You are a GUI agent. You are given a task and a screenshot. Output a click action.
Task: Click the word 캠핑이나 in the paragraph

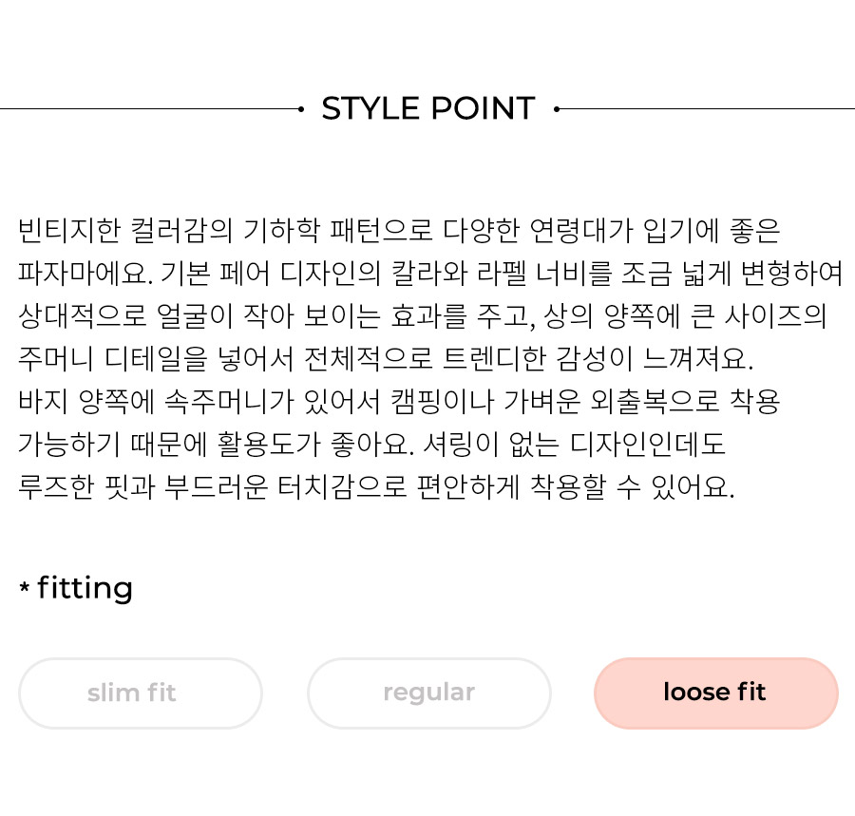(x=442, y=402)
